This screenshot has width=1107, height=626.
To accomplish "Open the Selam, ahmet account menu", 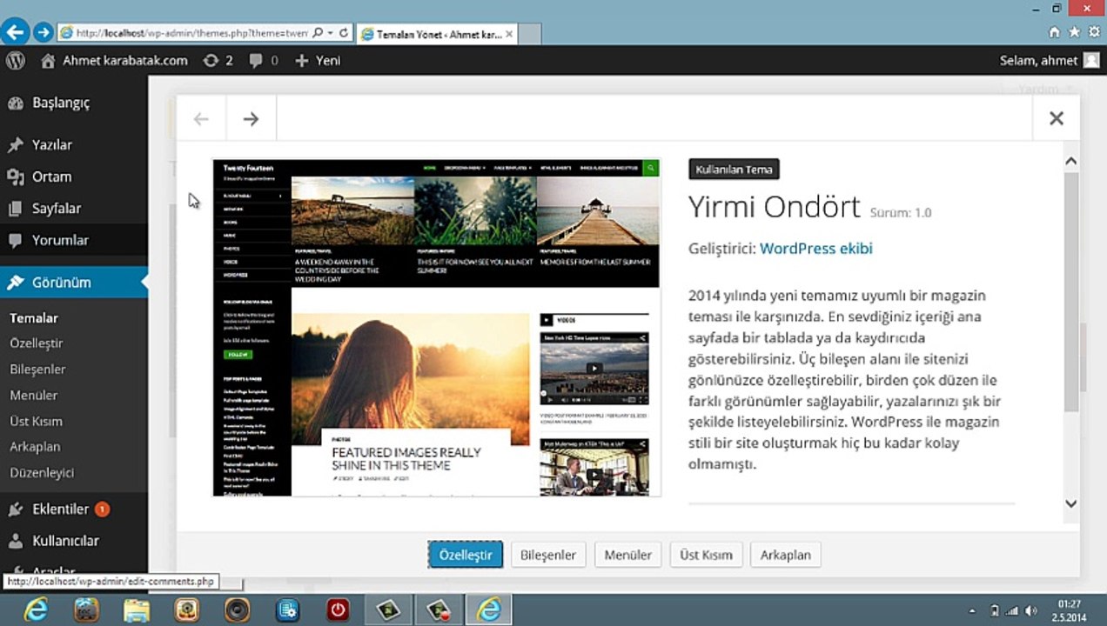I will coord(1050,60).
